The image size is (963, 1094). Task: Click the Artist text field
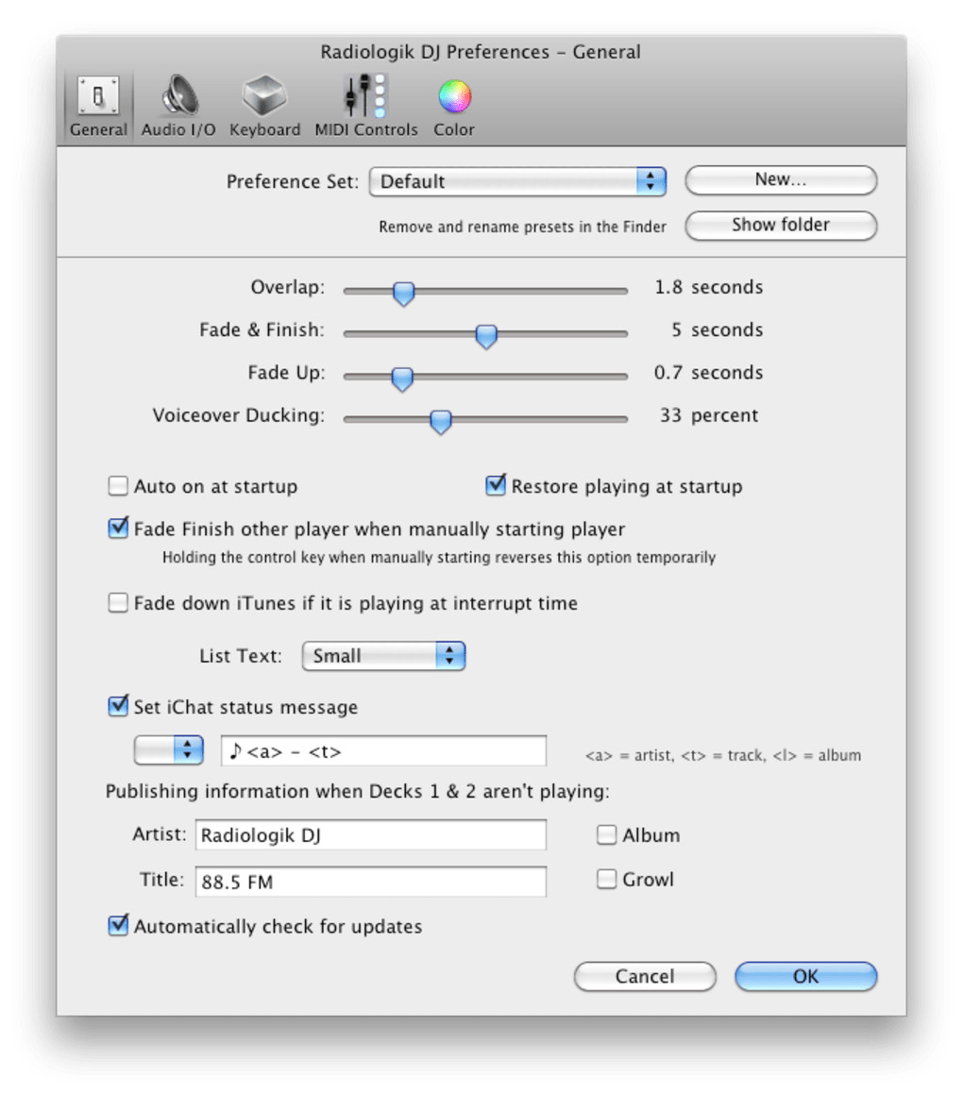[x=370, y=835]
